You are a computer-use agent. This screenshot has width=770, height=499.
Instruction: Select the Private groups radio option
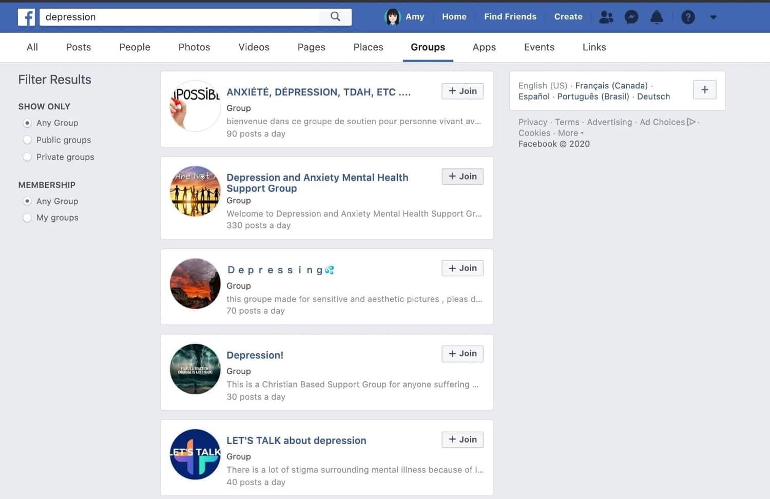click(x=27, y=157)
